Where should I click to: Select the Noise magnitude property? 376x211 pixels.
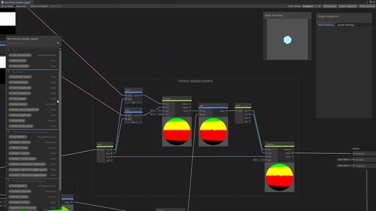20,115
